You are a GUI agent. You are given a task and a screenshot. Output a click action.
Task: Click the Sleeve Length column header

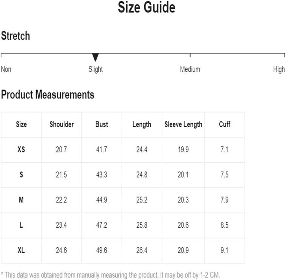183,124
